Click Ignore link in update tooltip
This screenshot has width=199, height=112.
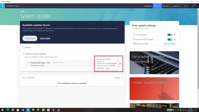[x=108, y=68]
